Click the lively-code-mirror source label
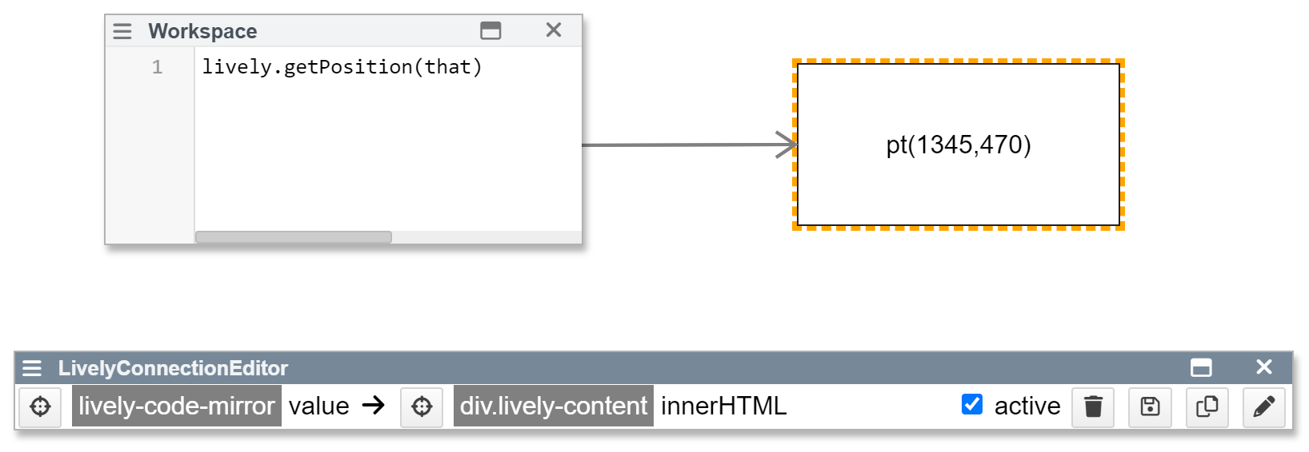 pos(176,406)
